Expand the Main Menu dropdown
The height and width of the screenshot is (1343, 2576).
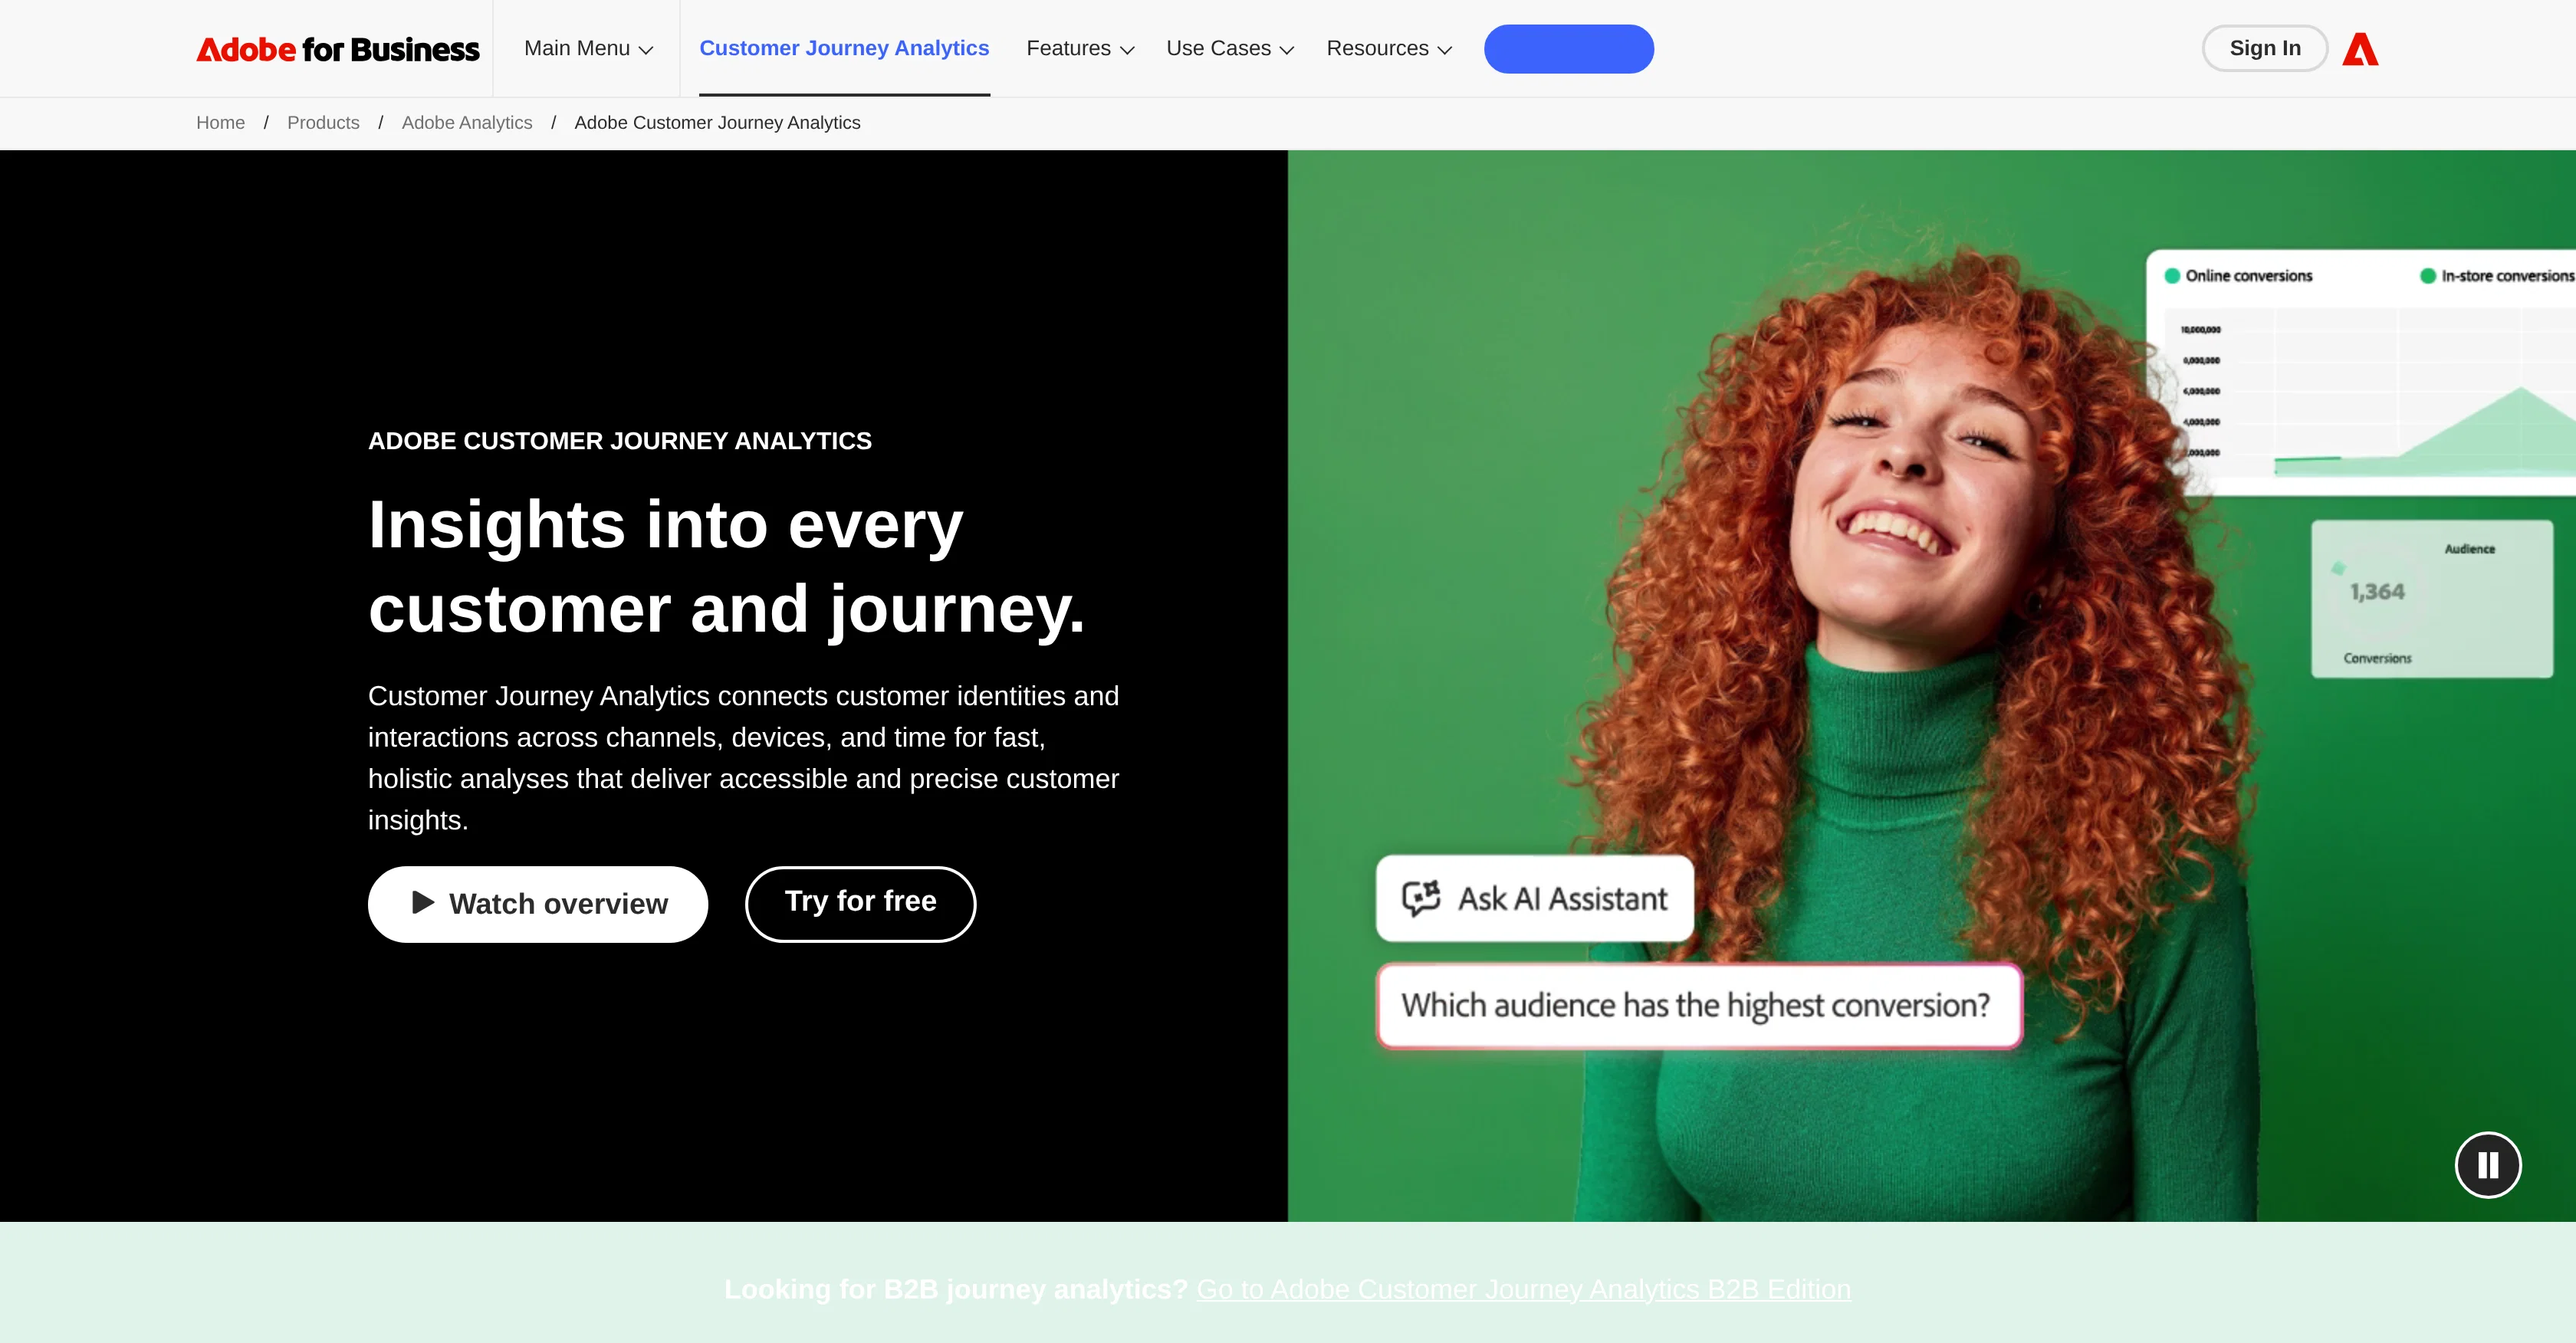point(588,48)
